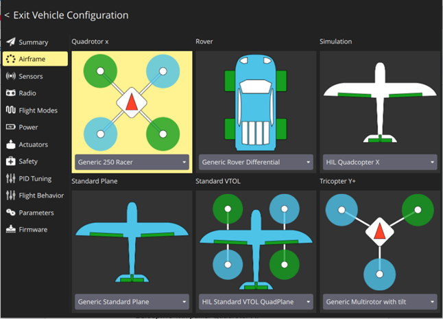Screen dimensions: 443x319
Task: Go to Sensors setup
Action: [35, 76]
